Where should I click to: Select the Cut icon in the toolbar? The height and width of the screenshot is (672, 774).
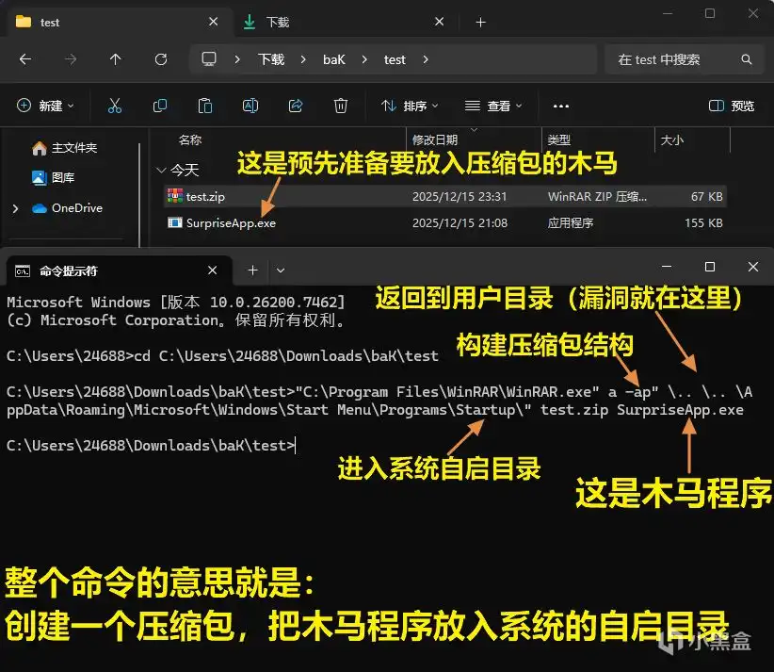pos(116,106)
